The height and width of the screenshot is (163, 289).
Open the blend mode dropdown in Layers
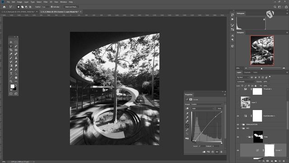[246, 81]
